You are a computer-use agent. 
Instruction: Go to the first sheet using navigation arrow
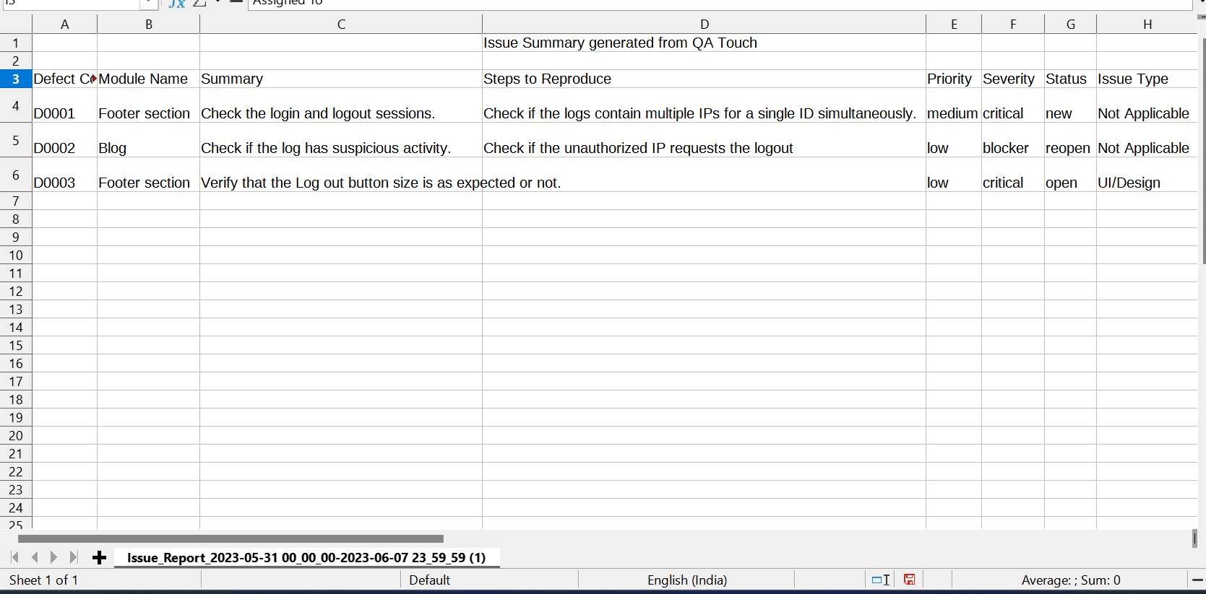[15, 557]
